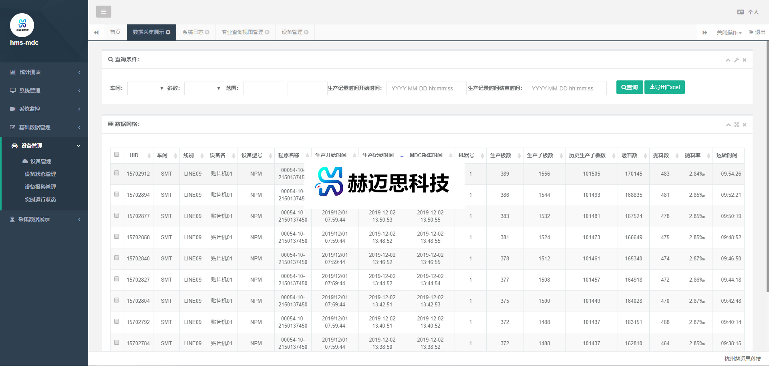Focus the second 范围 range input
Image resolution: width=769 pixels, height=366 pixels.
(x=308, y=88)
